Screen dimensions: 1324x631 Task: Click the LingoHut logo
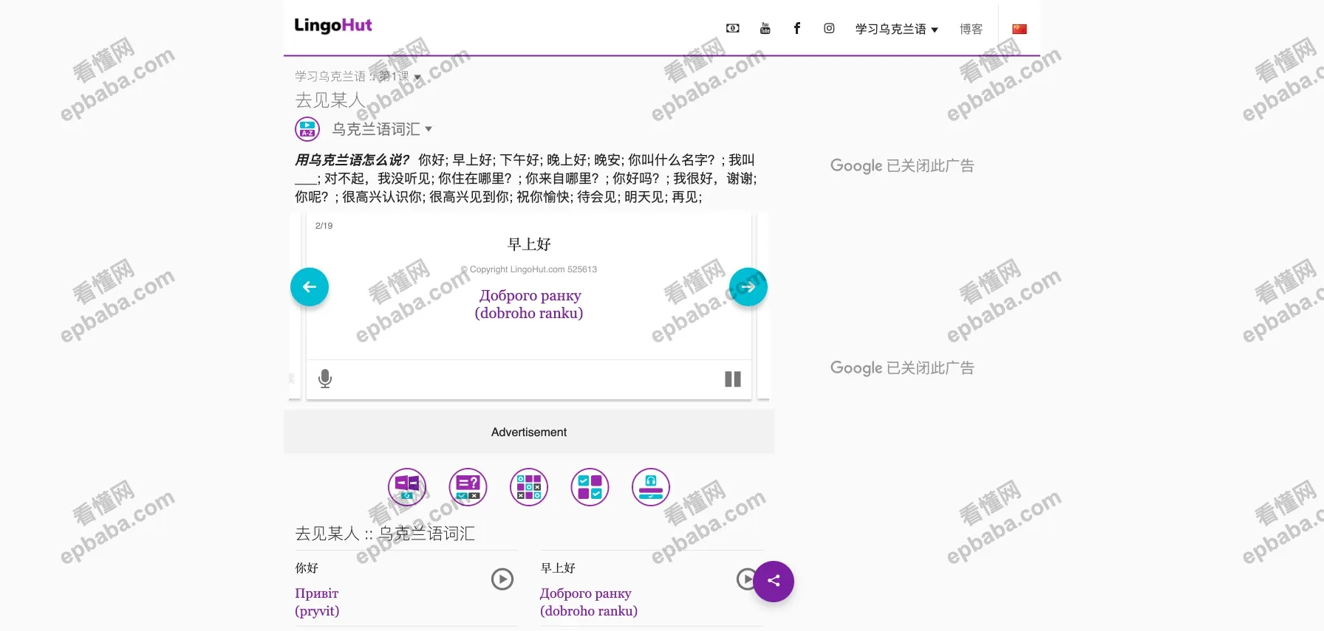(x=333, y=26)
